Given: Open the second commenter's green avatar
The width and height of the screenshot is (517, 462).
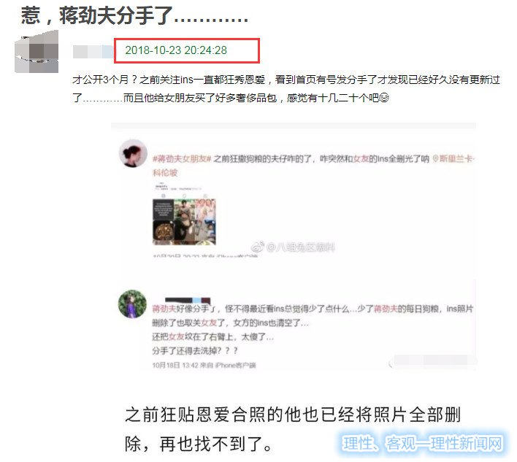Looking at the screenshot, I should 133,304.
